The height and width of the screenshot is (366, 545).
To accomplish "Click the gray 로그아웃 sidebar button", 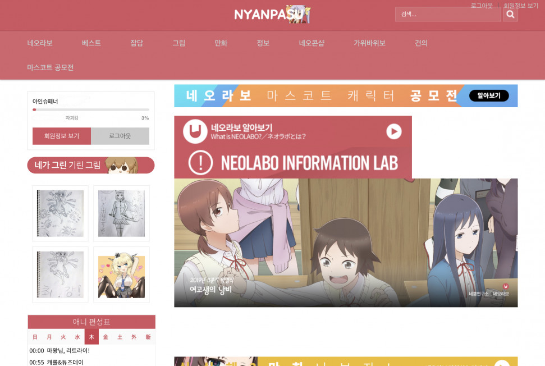I will point(120,136).
